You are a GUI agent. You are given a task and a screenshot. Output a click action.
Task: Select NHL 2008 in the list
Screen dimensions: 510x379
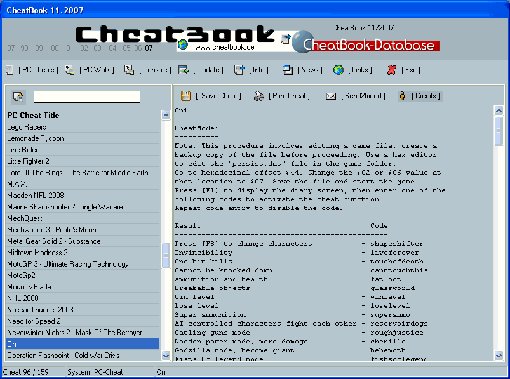pos(83,298)
